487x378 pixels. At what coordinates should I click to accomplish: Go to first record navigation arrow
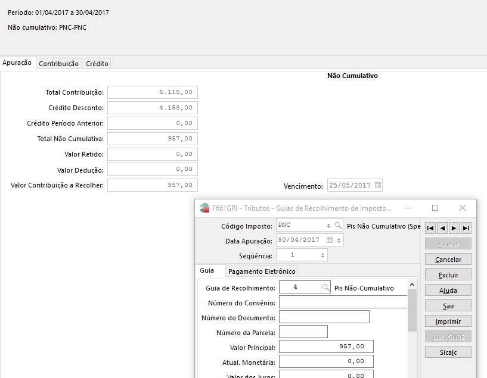tap(430, 228)
